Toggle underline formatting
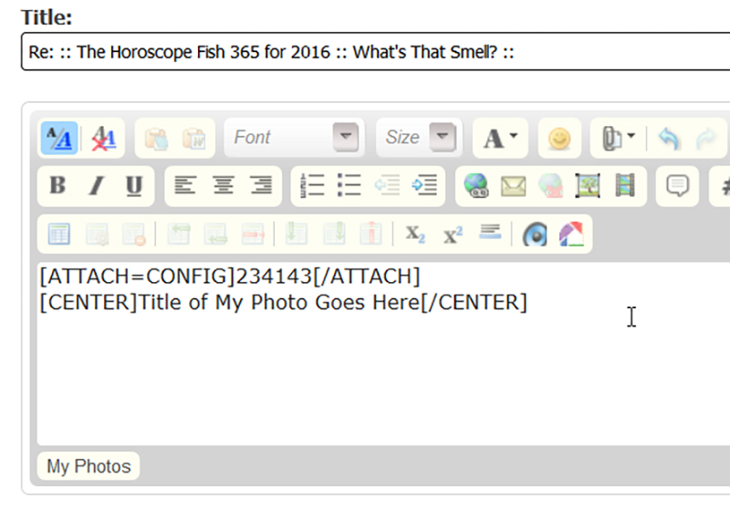Image resolution: width=730 pixels, height=521 pixels. pyautogui.click(x=134, y=186)
